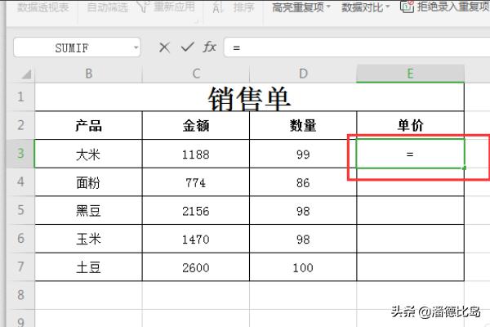Click the select-all triangle corner
The width and height of the screenshot is (490, 327).
[x=26, y=74]
